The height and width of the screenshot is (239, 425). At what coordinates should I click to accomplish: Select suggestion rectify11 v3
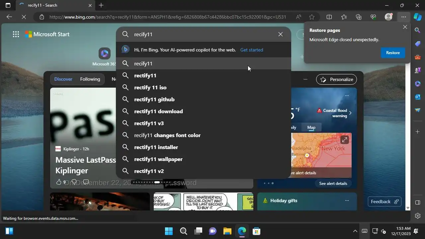pos(204,123)
